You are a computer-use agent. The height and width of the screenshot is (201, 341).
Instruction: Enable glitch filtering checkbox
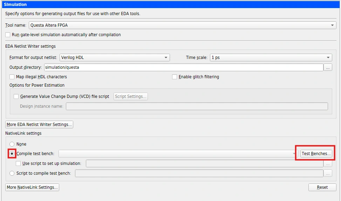175,77
